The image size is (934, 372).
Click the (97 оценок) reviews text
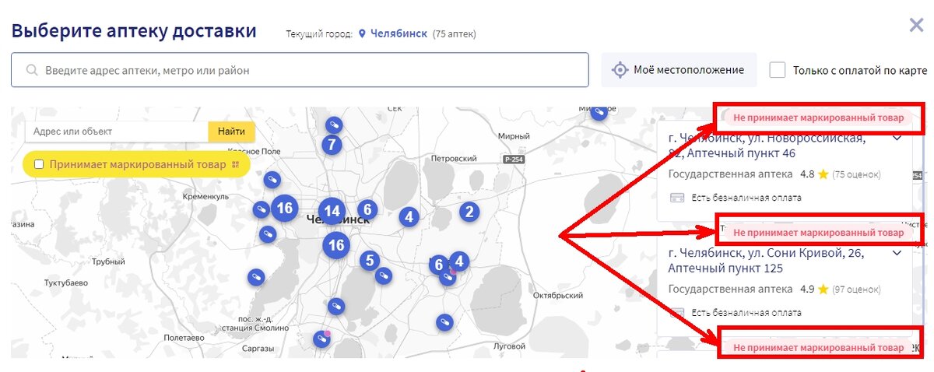point(857,289)
